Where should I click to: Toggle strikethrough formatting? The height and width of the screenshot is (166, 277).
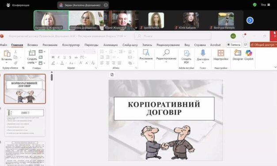point(76,57)
